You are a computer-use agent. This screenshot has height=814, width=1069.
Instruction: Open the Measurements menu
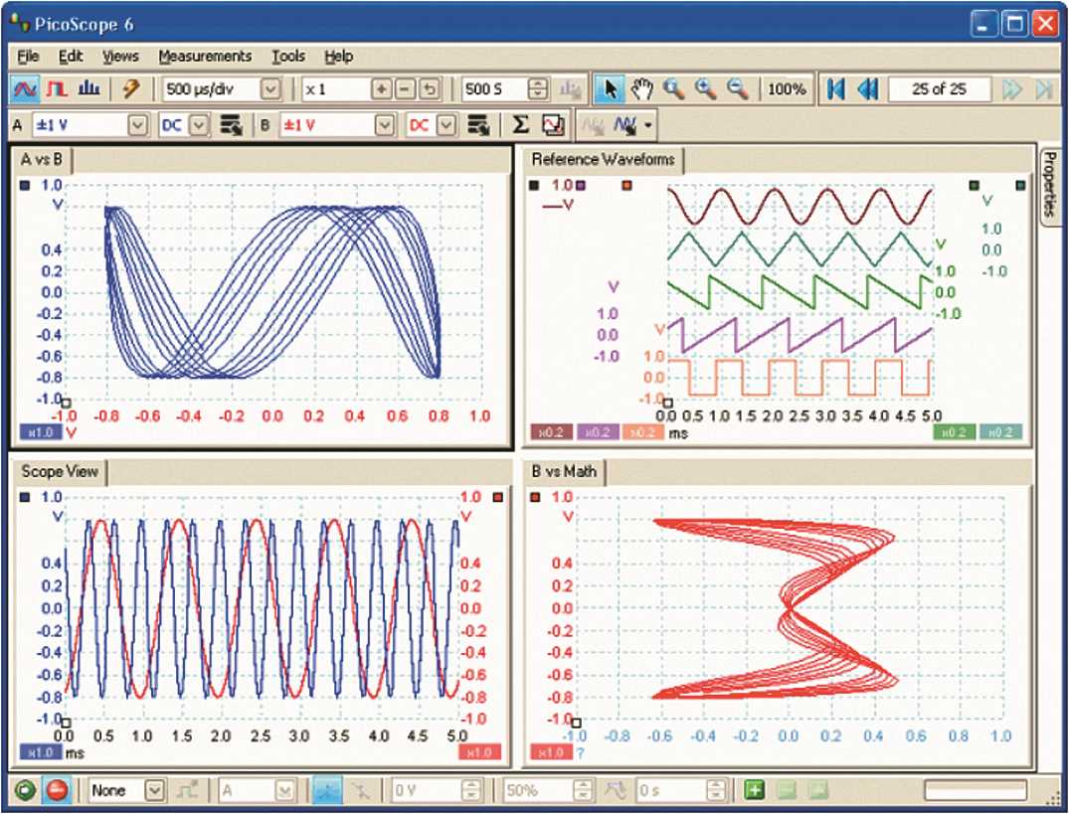[206, 56]
